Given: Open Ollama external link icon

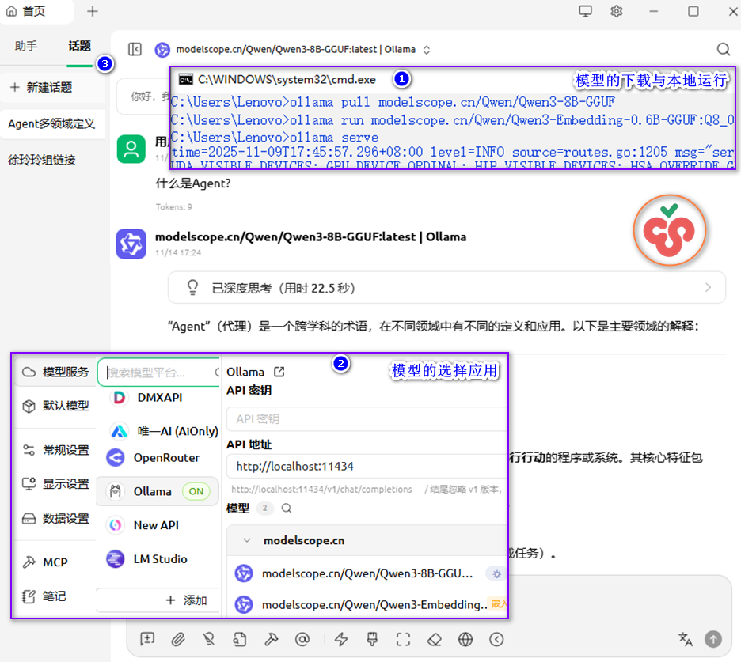Looking at the screenshot, I should 279,372.
